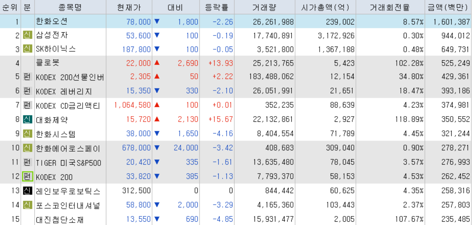Select the 레인보우로보틱스 stock name
472x225 pixels.
tap(68, 191)
